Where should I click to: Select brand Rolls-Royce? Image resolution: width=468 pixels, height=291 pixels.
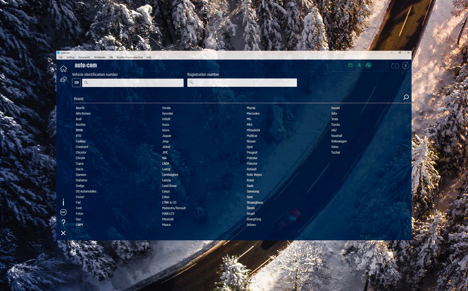tap(254, 175)
